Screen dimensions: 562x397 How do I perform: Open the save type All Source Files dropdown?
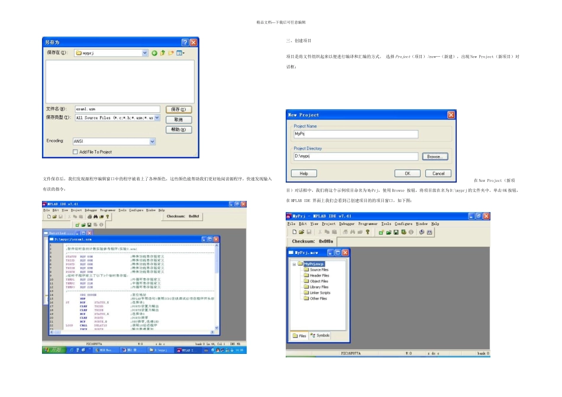(157, 118)
